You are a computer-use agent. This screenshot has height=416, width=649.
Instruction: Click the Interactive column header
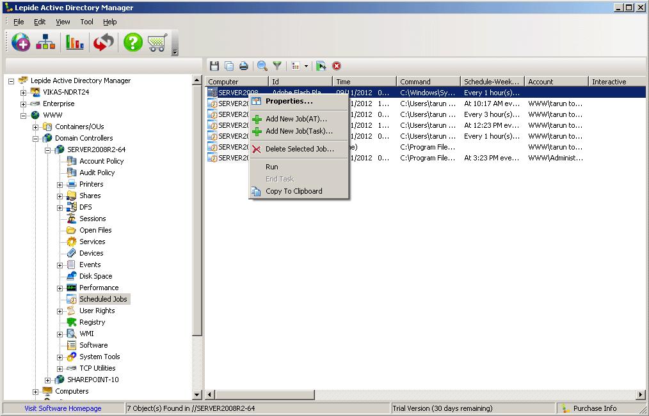(617, 81)
